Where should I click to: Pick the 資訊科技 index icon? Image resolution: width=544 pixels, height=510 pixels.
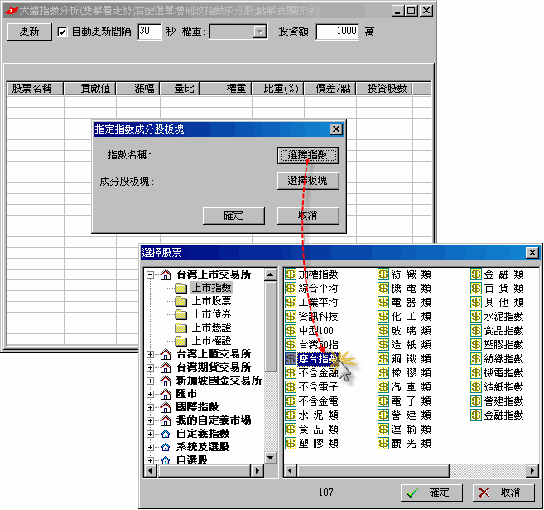[x=291, y=317]
